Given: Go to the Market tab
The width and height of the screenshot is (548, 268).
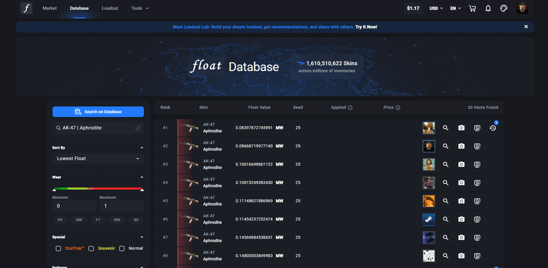Looking at the screenshot, I should (50, 8).
